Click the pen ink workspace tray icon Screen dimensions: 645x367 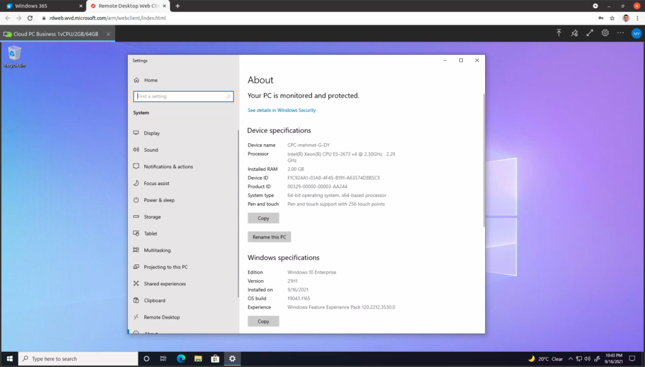pos(597,359)
